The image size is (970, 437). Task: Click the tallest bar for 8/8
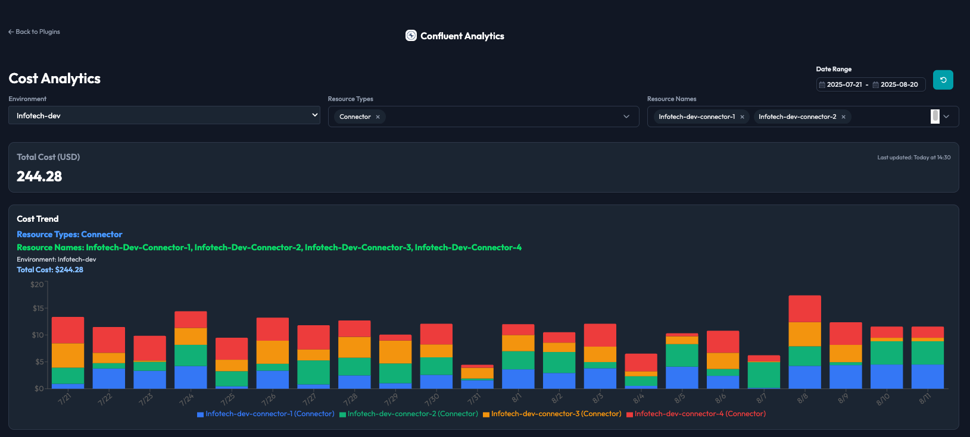[804, 342]
